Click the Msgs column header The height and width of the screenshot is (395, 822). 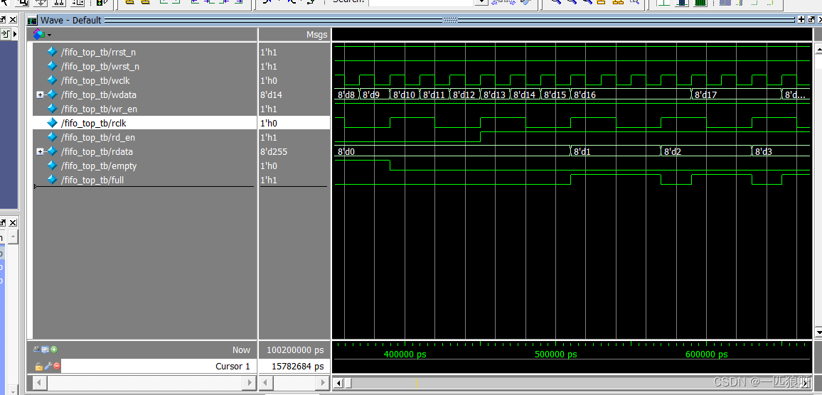click(x=316, y=35)
